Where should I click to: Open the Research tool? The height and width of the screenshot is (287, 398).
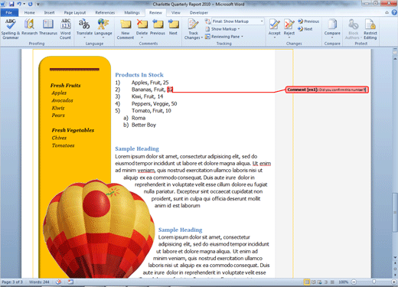[29, 27]
